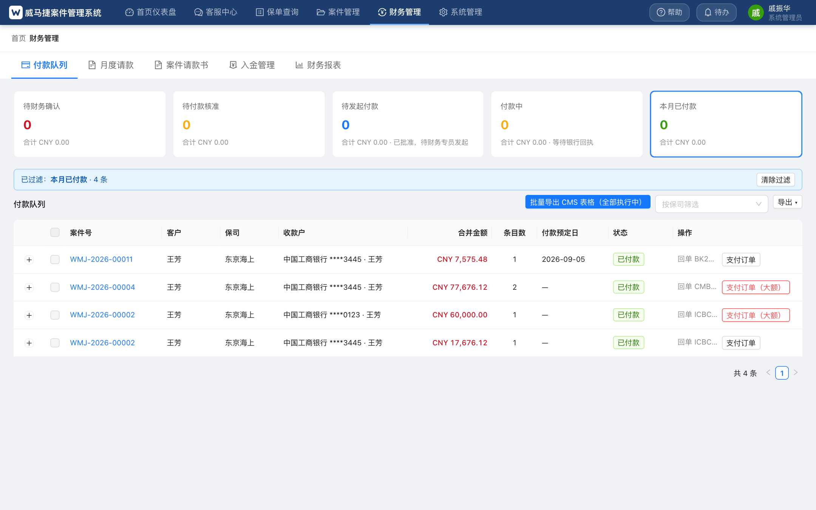
Task: Click the 帮助 question mark button
Action: (x=669, y=12)
